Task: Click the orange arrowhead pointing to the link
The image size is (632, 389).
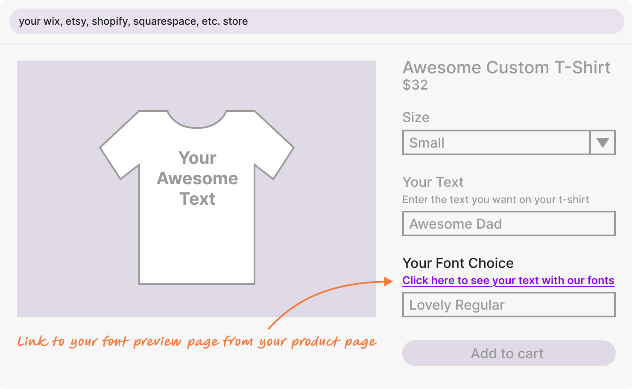Action: pos(388,282)
